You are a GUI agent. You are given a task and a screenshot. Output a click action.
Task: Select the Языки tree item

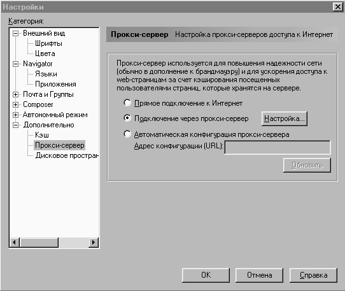click(x=46, y=74)
